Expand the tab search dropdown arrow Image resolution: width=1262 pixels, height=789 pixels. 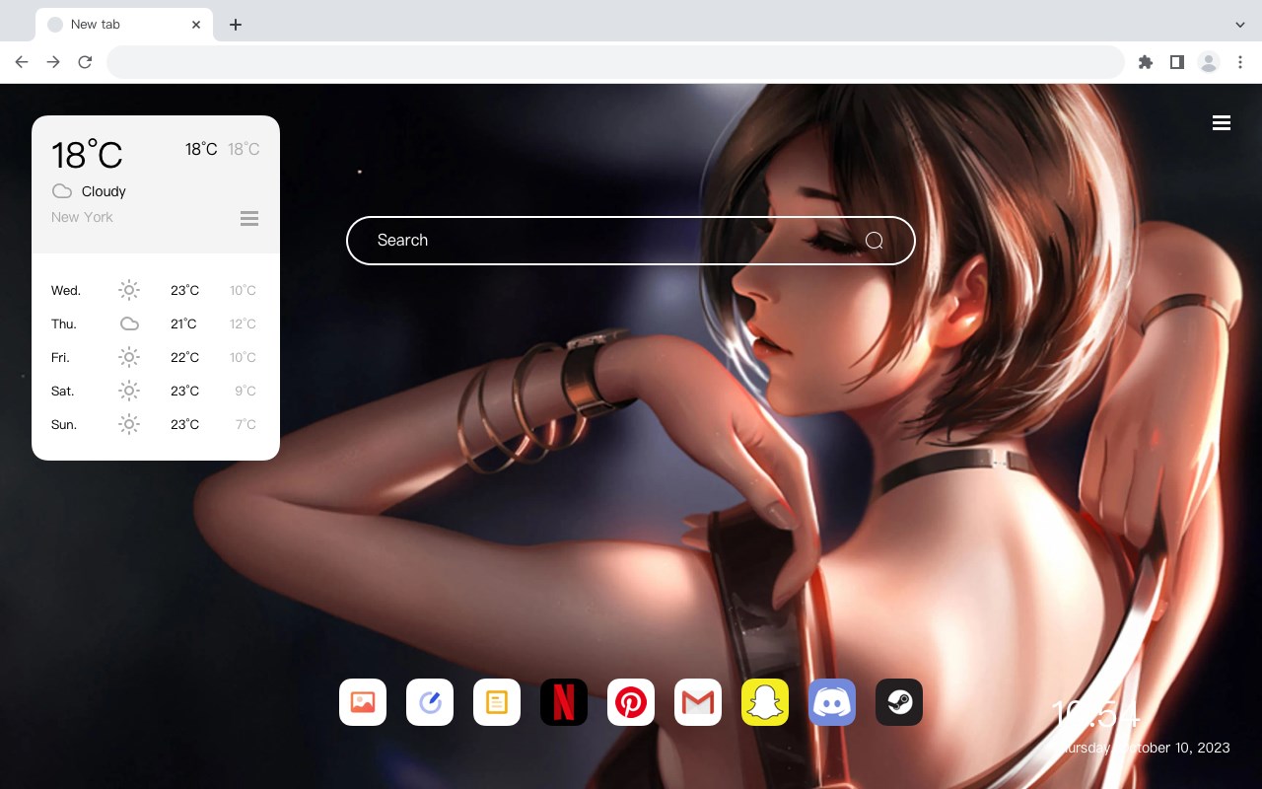pos(1240,25)
